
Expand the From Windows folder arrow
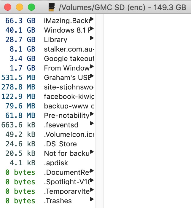(92, 67)
